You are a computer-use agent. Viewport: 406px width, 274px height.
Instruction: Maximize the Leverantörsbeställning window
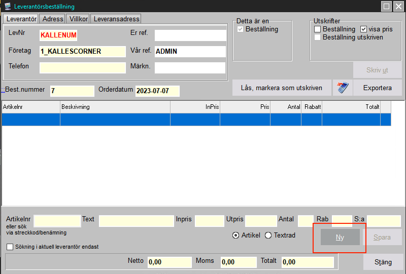[386, 7]
